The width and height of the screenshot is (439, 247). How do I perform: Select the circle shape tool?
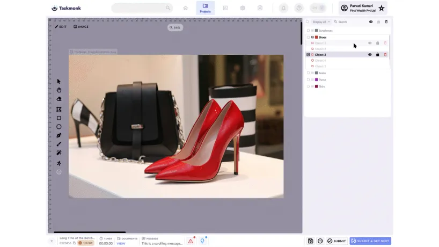[x=59, y=127]
